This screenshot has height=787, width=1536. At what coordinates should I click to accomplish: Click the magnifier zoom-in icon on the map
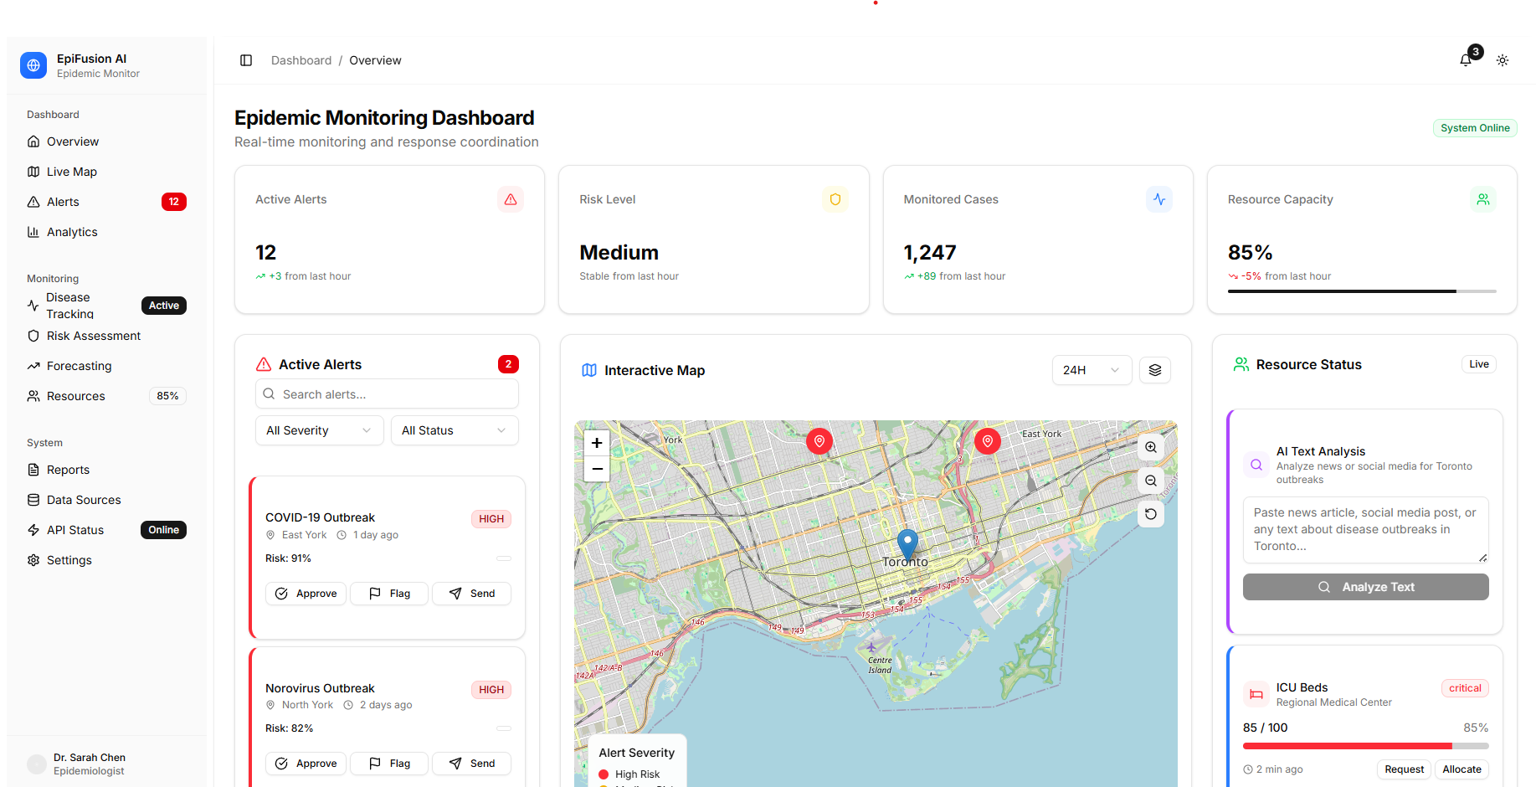click(1151, 447)
